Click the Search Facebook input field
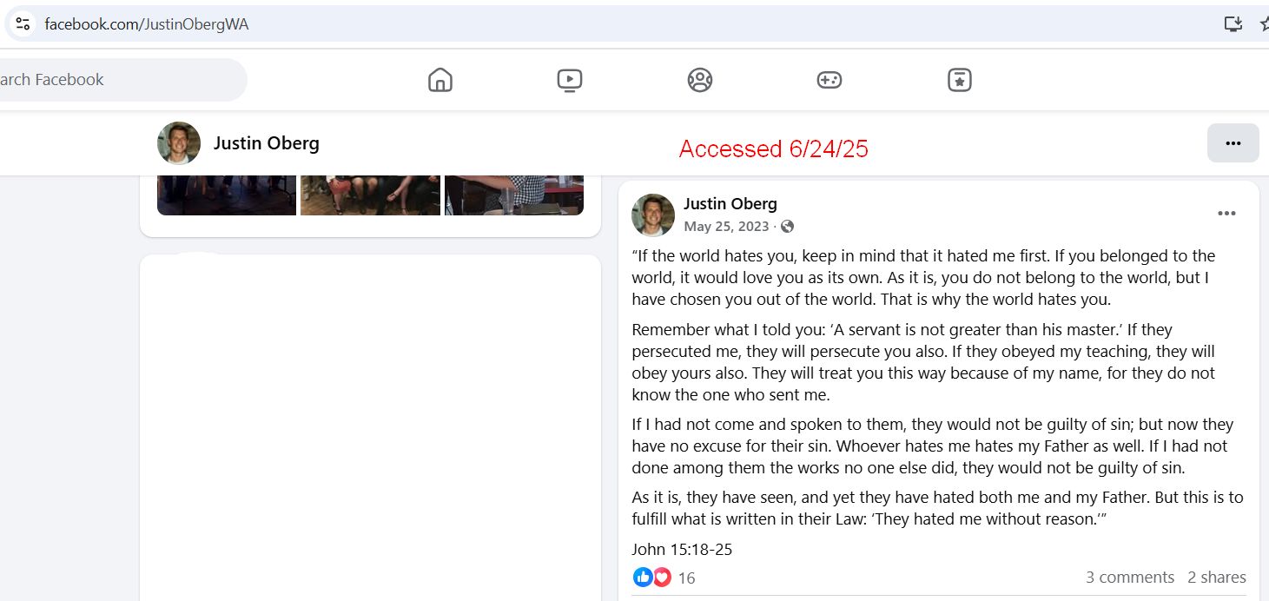1269x601 pixels. pyautogui.click(x=120, y=80)
